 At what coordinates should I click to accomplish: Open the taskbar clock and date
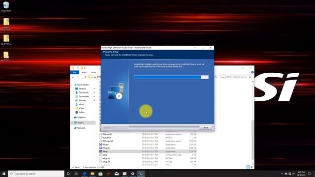coord(301,174)
